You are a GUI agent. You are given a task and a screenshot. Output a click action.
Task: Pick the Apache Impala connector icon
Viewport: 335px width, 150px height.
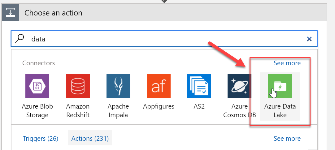[118, 86]
